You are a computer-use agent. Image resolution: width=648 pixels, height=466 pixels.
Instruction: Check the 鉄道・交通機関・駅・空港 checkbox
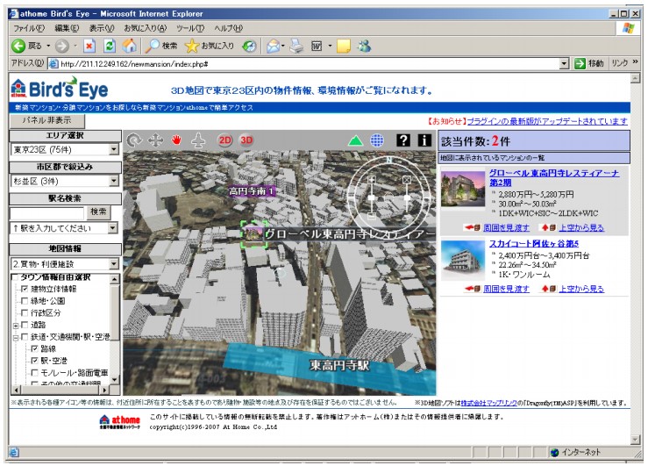(x=25, y=337)
